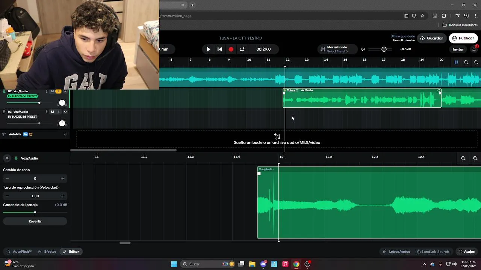This screenshot has height=270, width=481.
Task: Toggle solo on track 03 Voz/Audio
Action: tap(58, 112)
